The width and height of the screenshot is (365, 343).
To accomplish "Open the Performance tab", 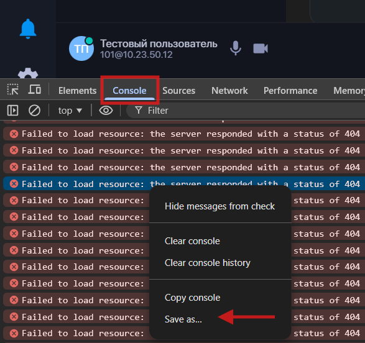I will [x=290, y=91].
